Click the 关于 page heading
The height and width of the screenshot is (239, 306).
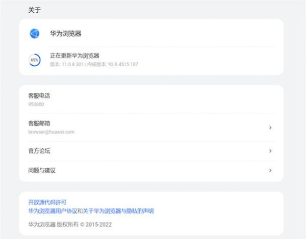point(35,10)
